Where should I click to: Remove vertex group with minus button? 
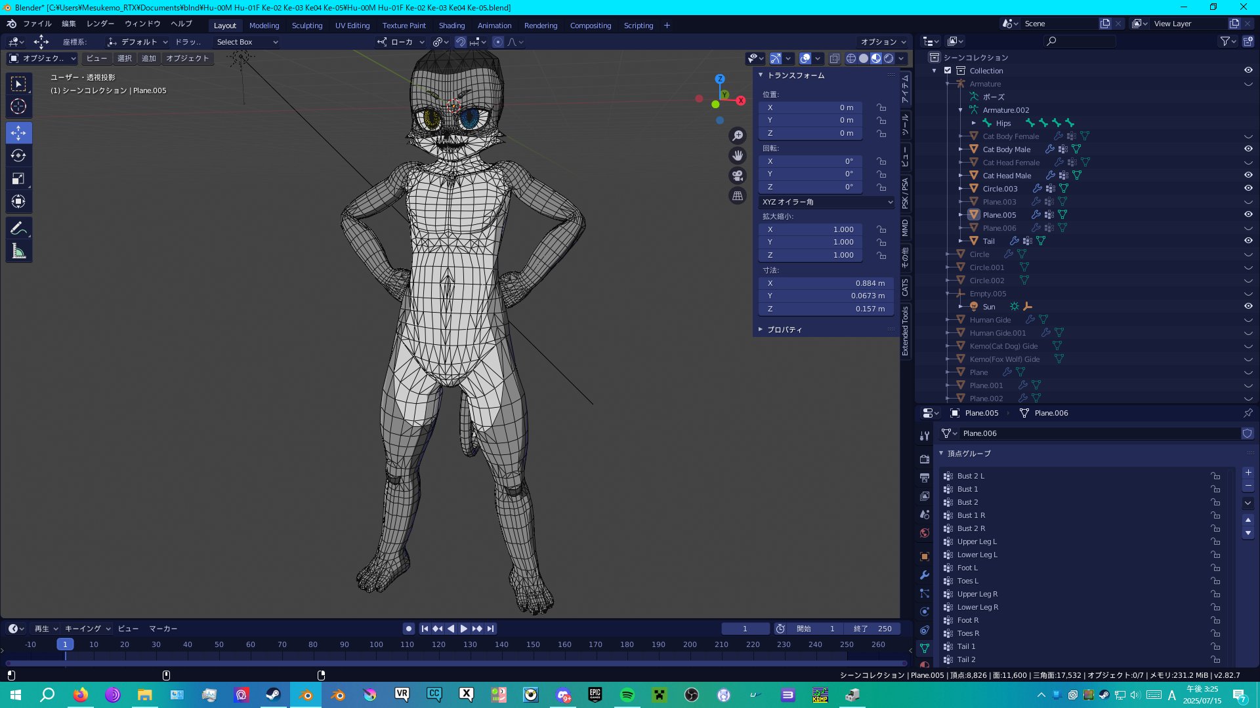click(x=1248, y=486)
